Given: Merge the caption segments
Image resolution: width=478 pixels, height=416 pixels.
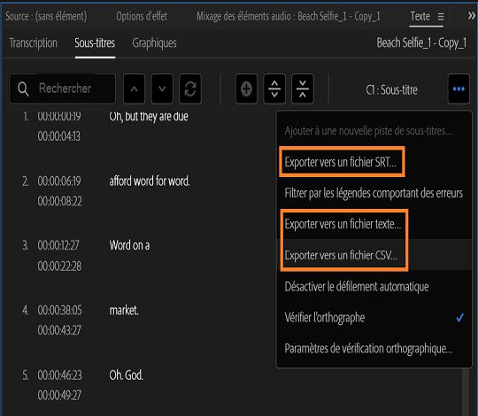Looking at the screenshot, I should point(303,89).
